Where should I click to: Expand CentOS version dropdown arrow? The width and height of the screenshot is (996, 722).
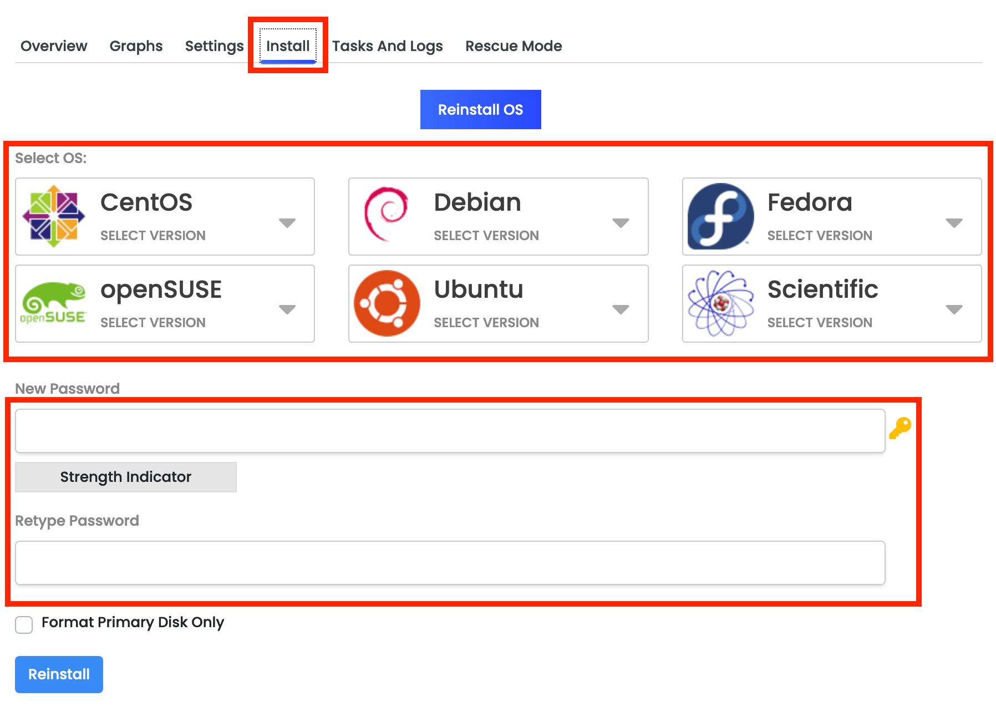click(x=287, y=223)
